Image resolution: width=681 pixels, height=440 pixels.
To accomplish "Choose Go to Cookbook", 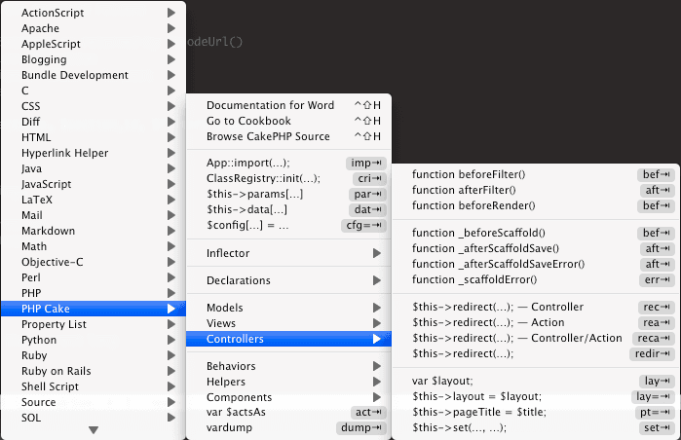I will 288,121.
